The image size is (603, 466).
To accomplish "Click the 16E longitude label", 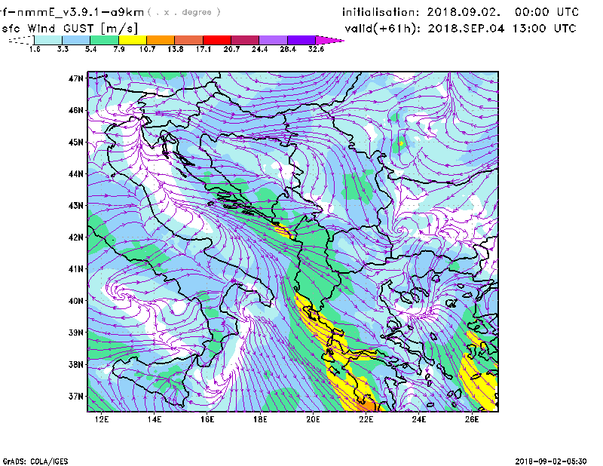I will (x=207, y=419).
